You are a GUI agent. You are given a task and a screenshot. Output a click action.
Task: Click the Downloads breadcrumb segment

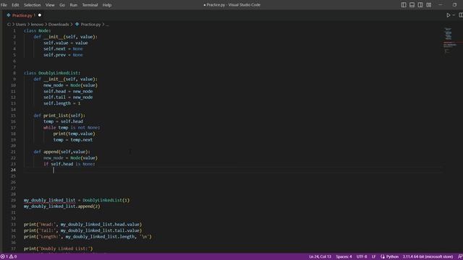click(59, 25)
